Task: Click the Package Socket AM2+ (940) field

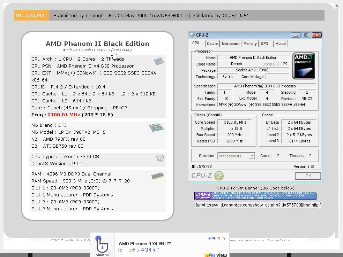Action: [x=253, y=70]
